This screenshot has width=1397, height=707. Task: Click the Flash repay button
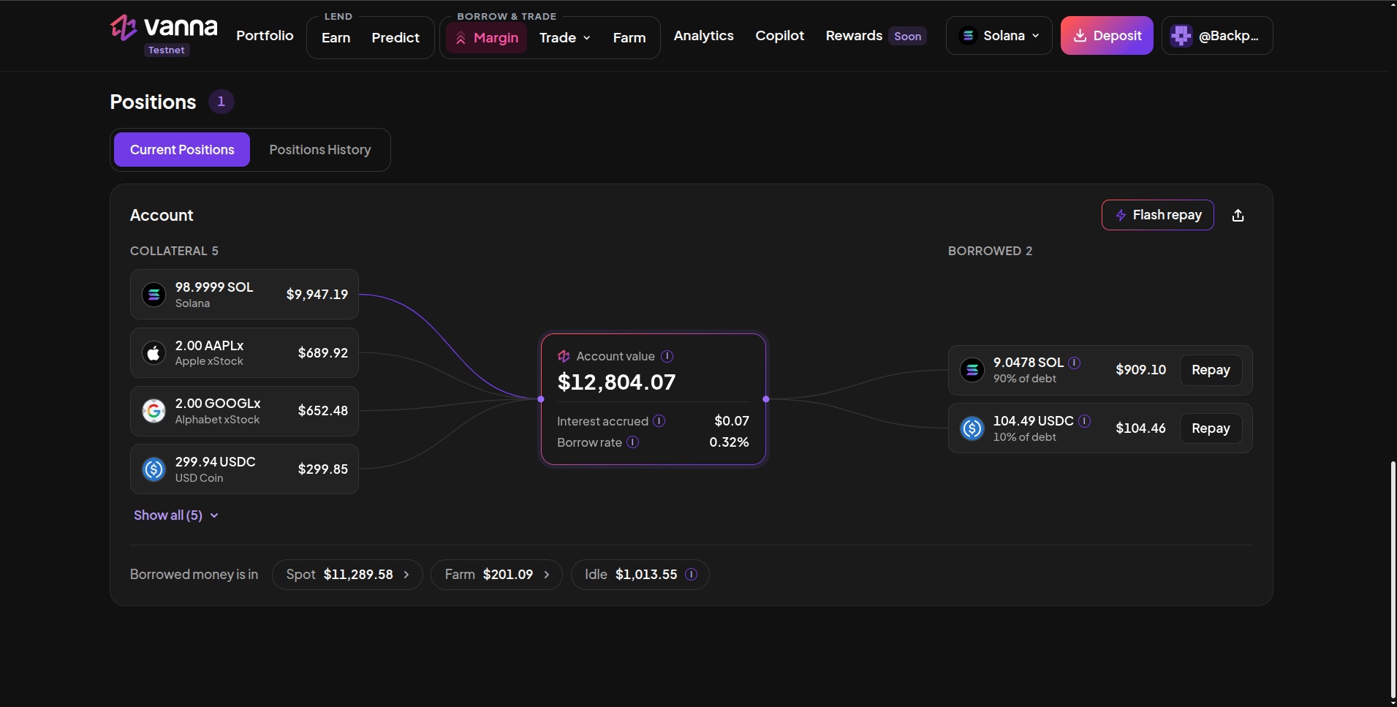(x=1157, y=215)
